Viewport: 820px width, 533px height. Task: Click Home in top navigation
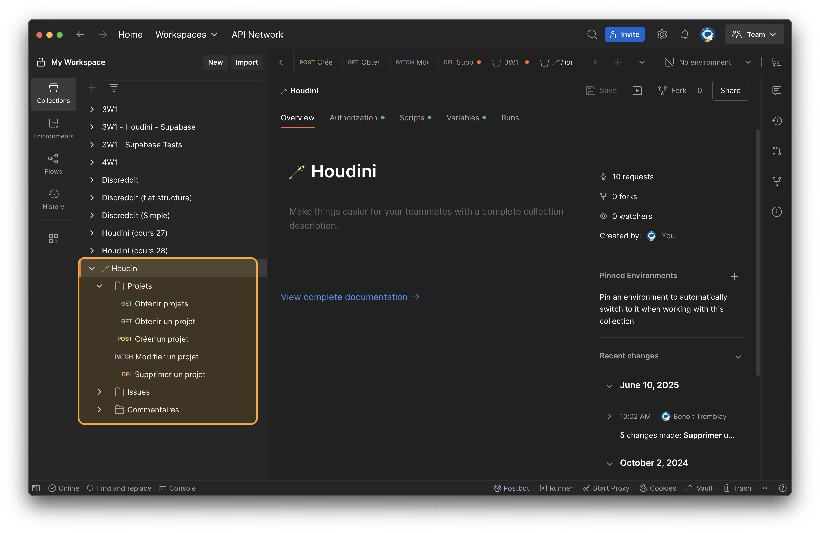130,34
